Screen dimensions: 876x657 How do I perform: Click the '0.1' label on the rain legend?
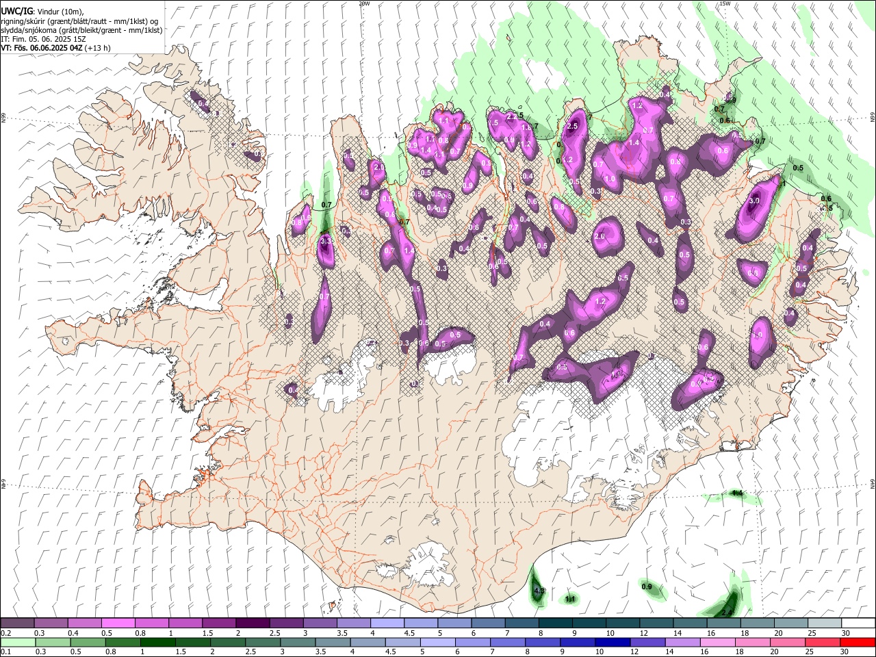click(6, 652)
